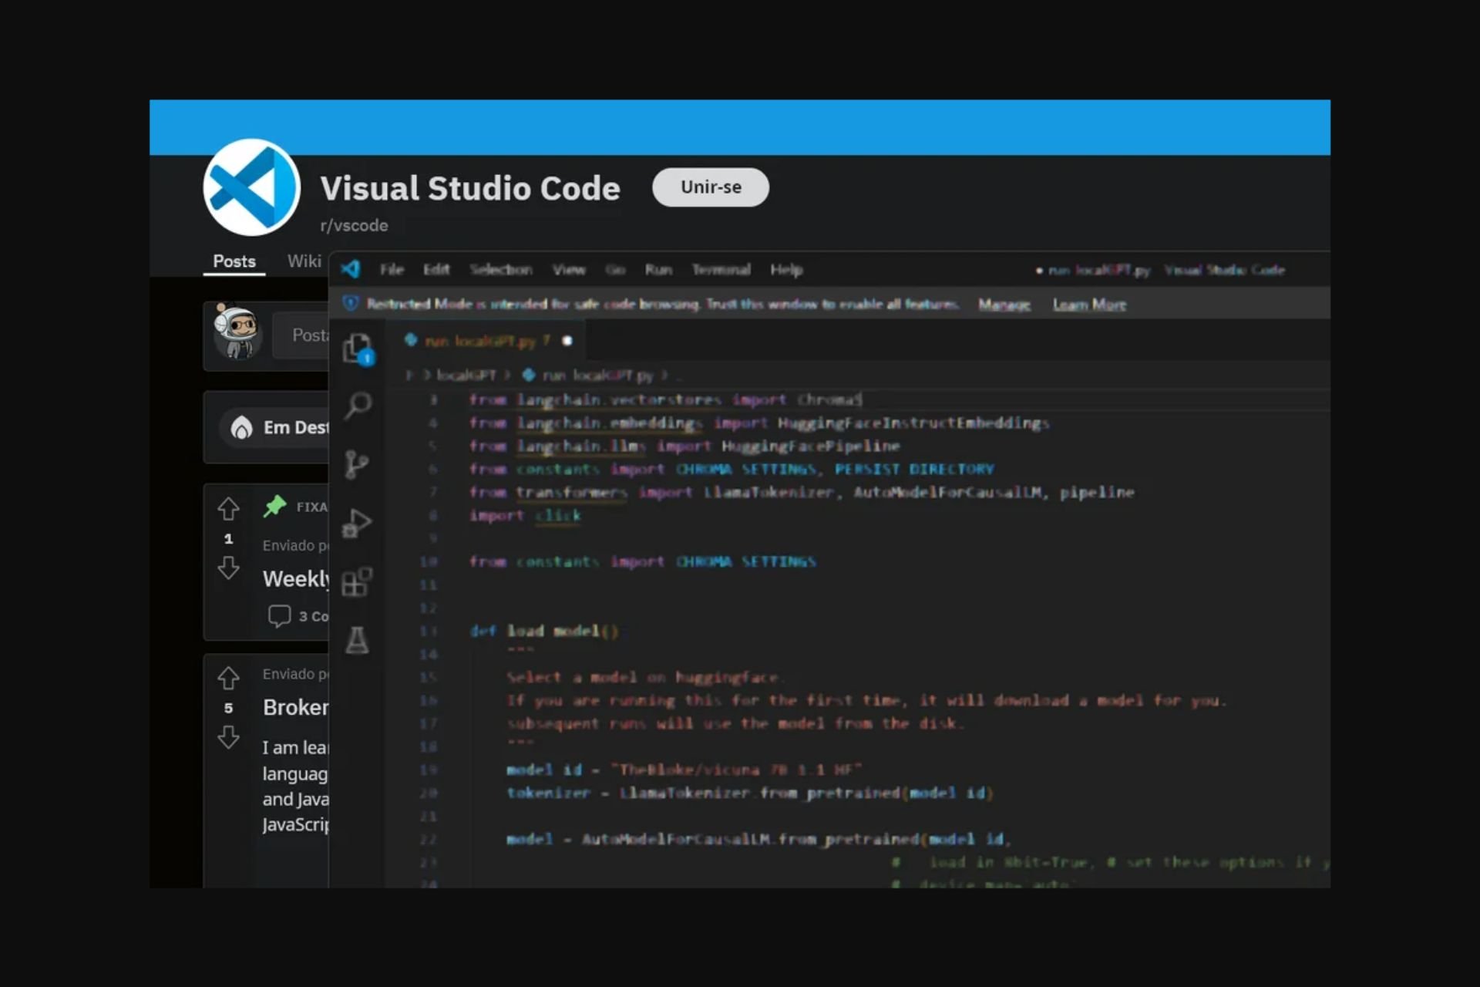
Task: Open the Run menu in VS Code
Action: click(658, 269)
